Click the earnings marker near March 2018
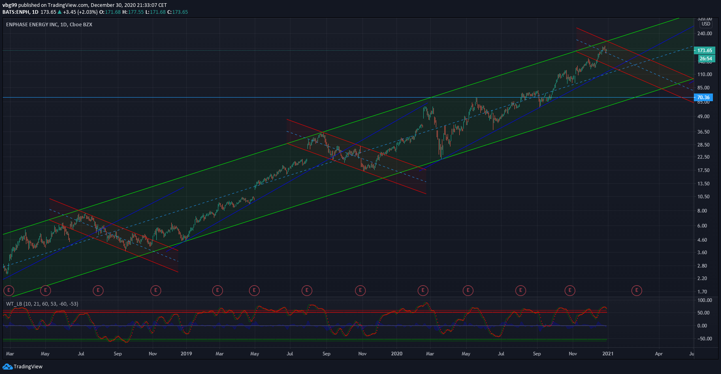This screenshot has height=374, width=721. click(9, 290)
